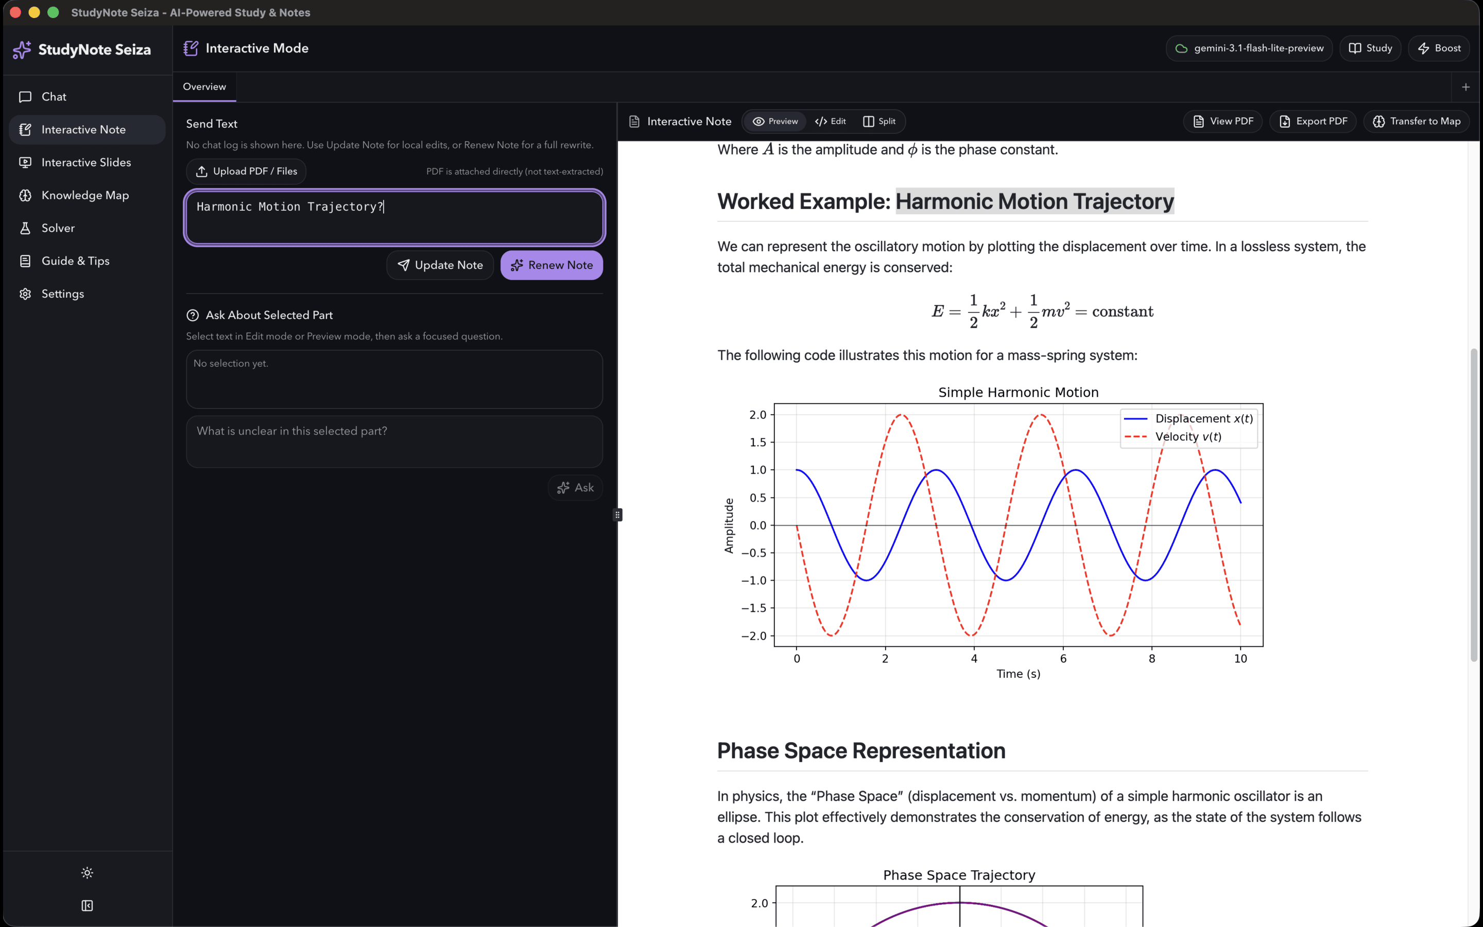Screen dimensions: 1483x927
Task: Click the 'Send Text' label
Action: [x=212, y=124]
